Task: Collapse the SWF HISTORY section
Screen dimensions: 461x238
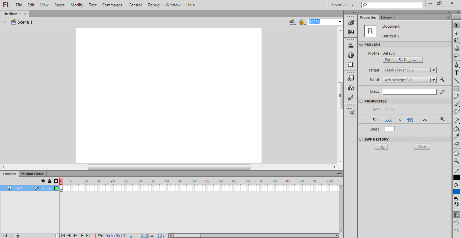Action: 360,140
